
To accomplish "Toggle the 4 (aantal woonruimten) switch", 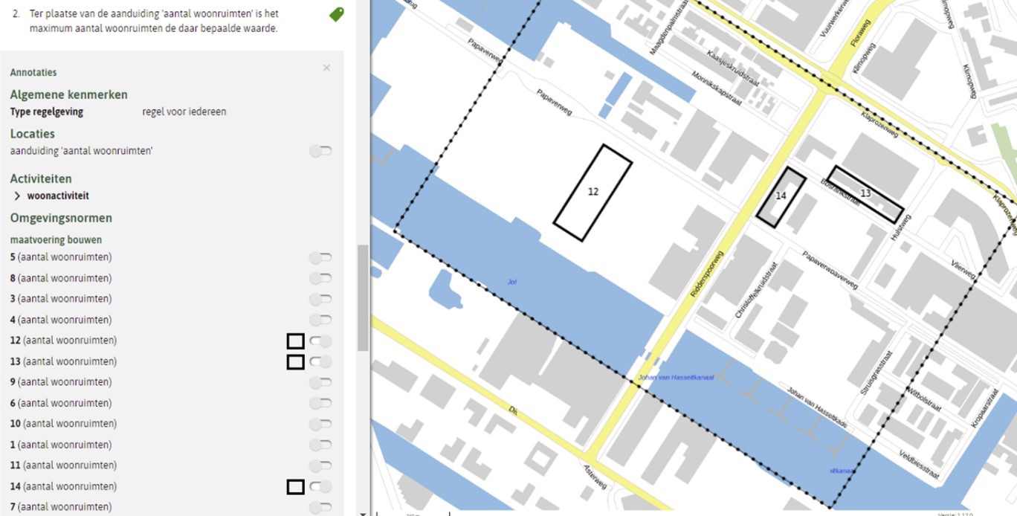I will tap(320, 320).
